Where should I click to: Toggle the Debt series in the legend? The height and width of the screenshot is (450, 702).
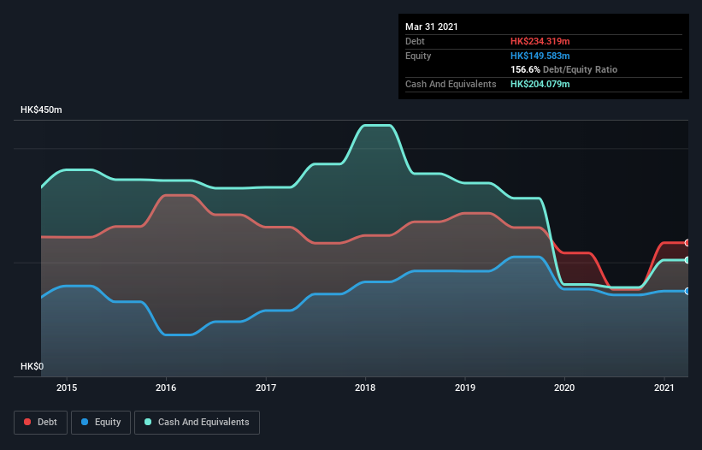click(40, 423)
